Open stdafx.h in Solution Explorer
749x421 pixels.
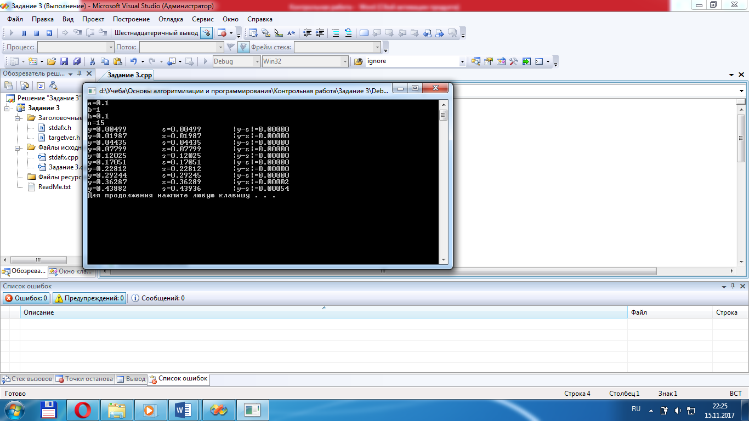(x=60, y=128)
